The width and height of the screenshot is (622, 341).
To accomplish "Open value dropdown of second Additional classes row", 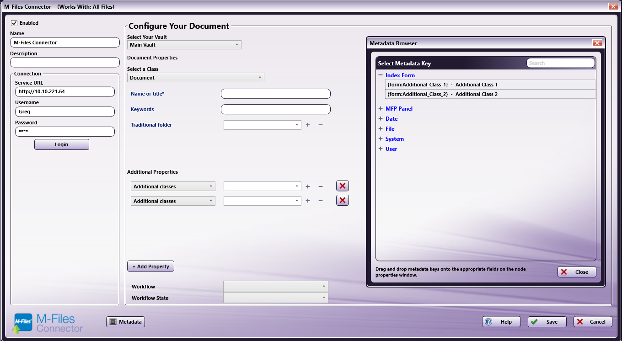I will (262, 201).
